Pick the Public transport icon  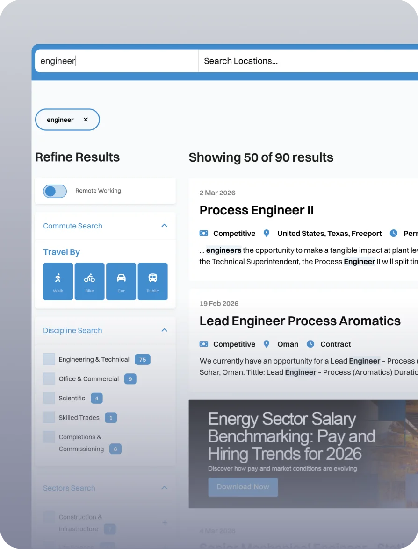click(x=152, y=281)
